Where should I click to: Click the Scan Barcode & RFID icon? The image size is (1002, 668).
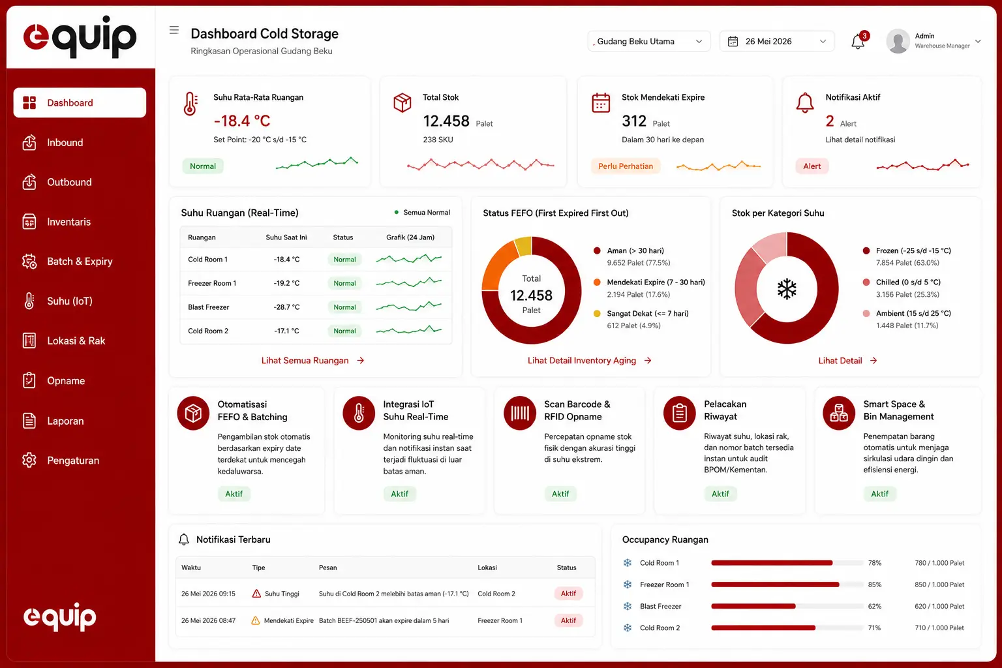click(x=520, y=413)
